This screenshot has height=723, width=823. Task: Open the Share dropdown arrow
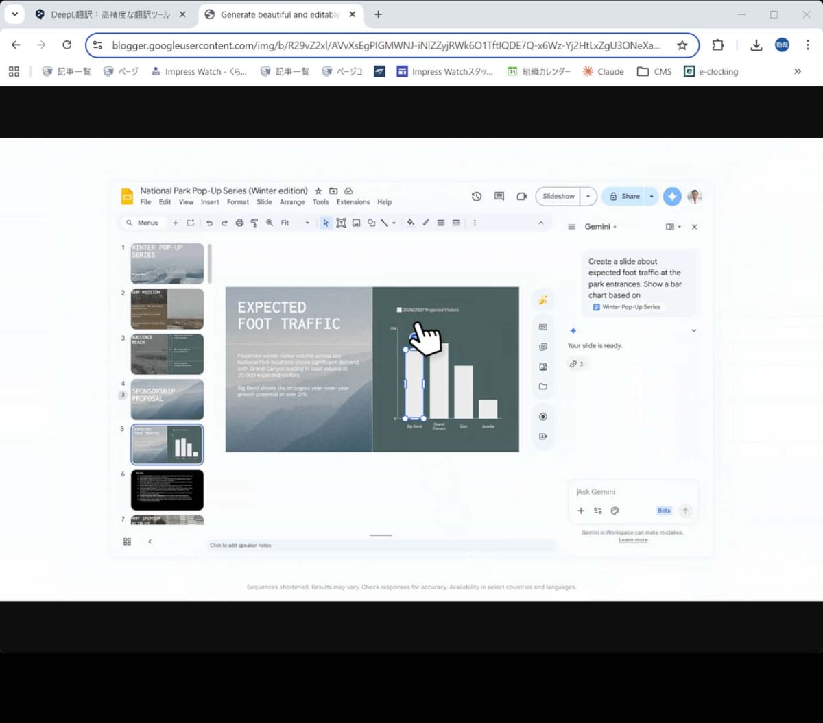652,196
